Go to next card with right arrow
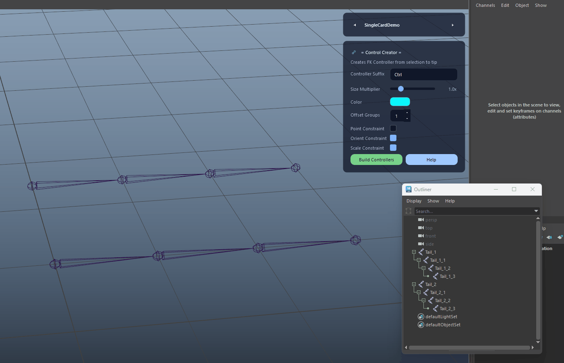Image resolution: width=564 pixels, height=363 pixels. tap(453, 25)
